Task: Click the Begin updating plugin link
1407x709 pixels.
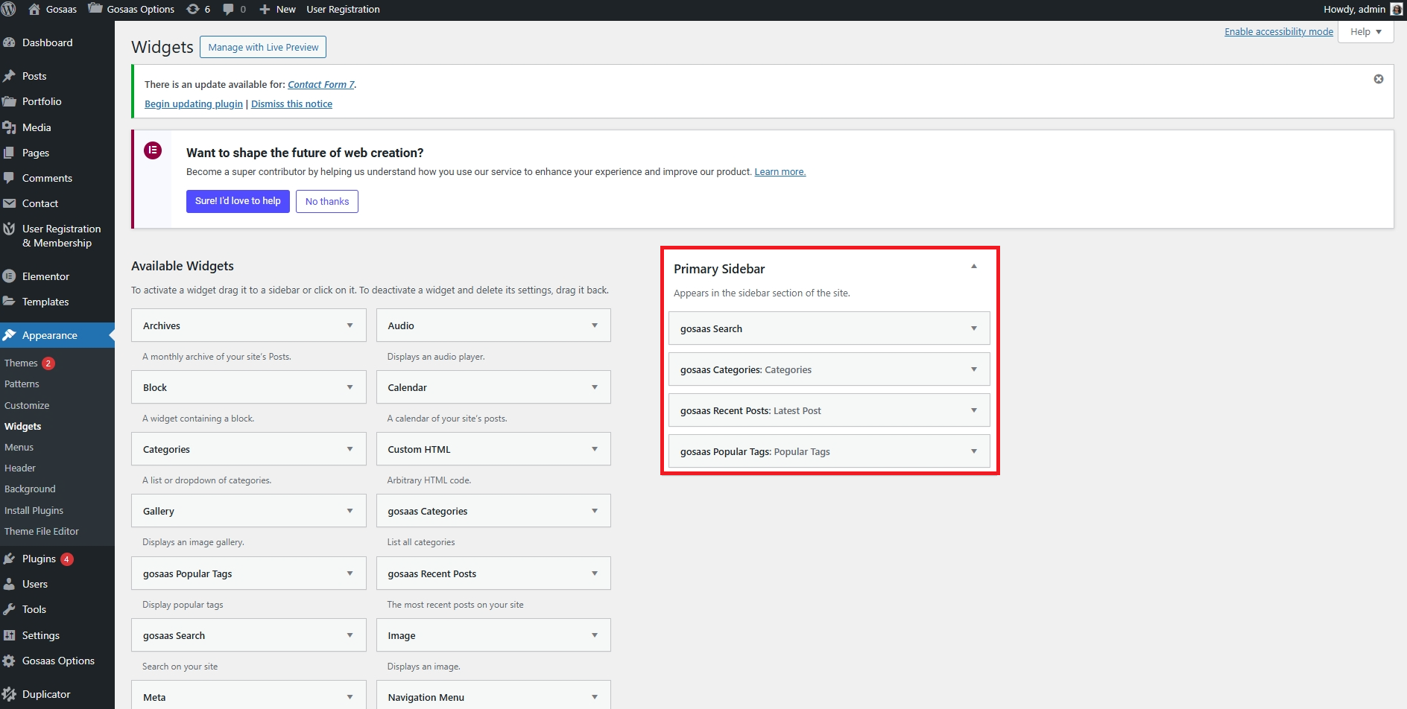Action: (x=194, y=104)
